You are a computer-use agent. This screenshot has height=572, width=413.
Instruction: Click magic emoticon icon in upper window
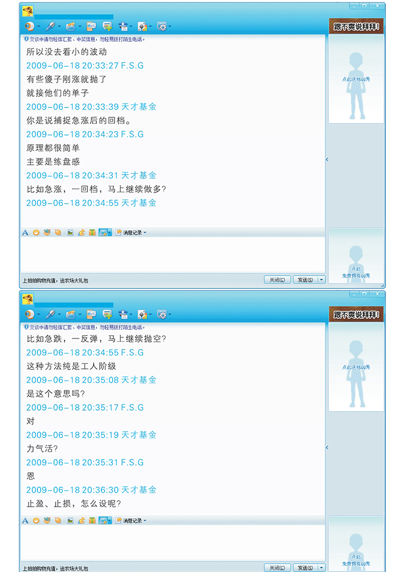coord(47,232)
